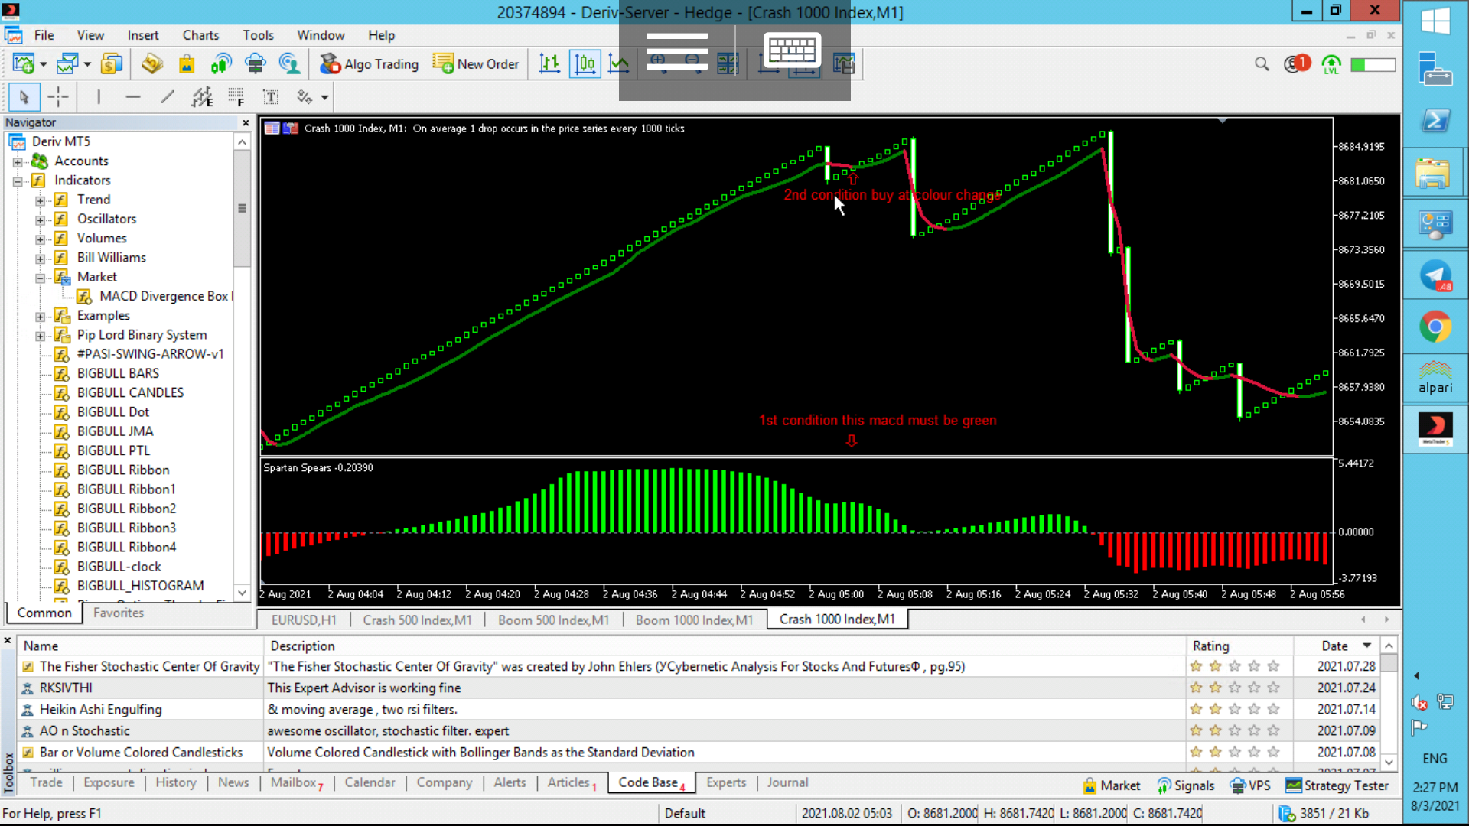Select the trendline drawing tool

click(168, 97)
